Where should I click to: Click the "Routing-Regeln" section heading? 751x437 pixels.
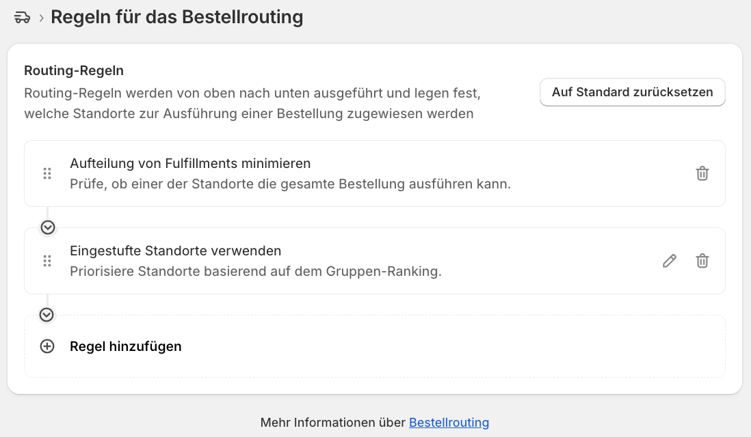click(74, 70)
